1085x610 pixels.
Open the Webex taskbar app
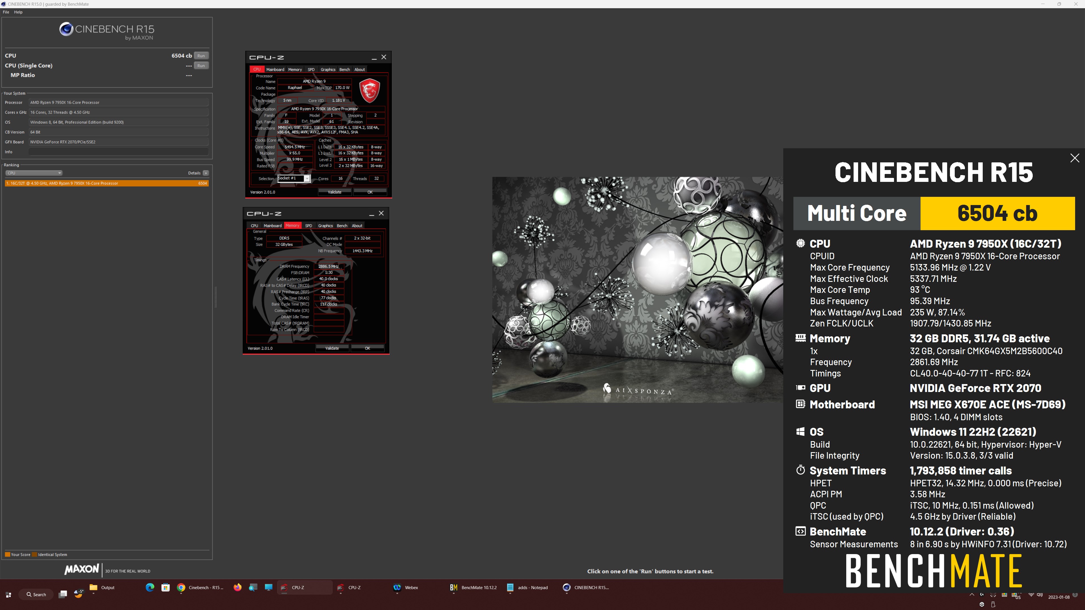[x=405, y=588]
